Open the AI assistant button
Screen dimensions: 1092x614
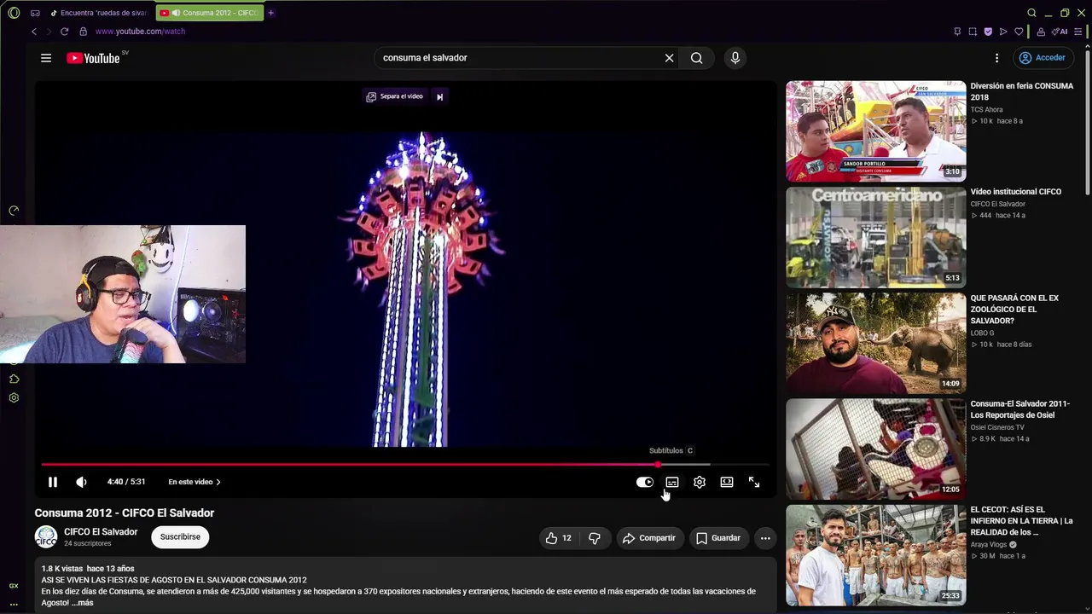click(1060, 32)
